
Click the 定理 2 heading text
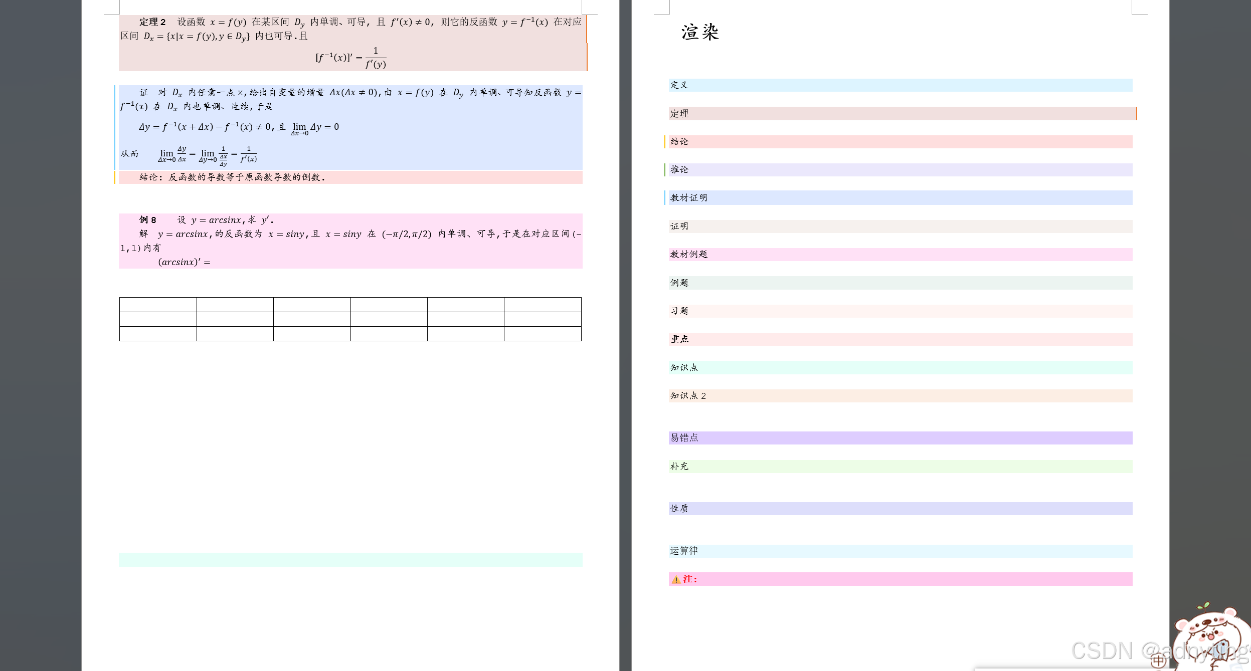pyautogui.click(x=152, y=22)
